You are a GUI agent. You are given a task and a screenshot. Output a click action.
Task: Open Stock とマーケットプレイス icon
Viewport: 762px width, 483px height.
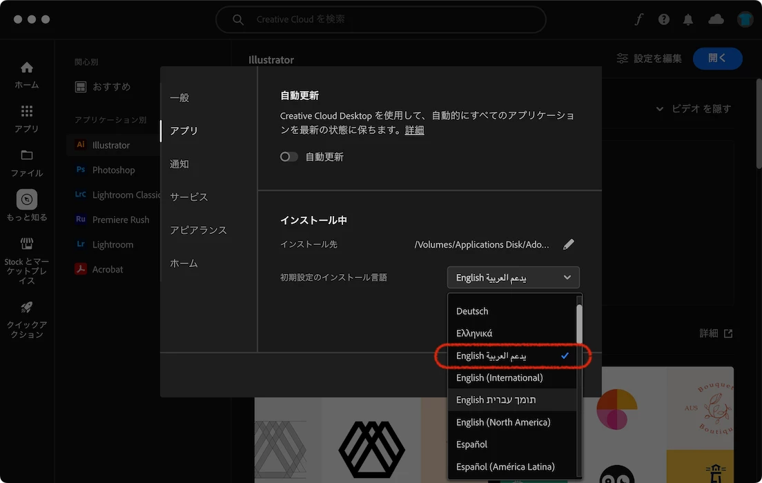coord(27,243)
